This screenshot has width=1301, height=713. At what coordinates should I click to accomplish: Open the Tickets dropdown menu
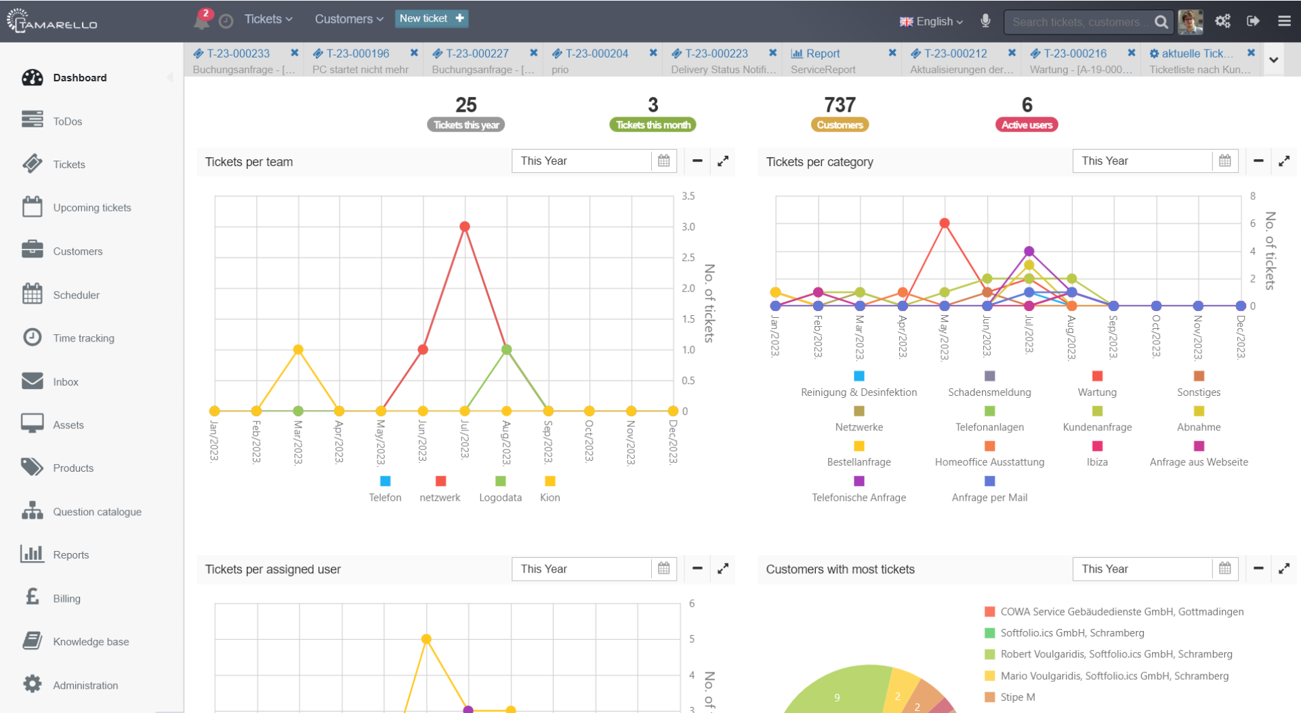(268, 19)
